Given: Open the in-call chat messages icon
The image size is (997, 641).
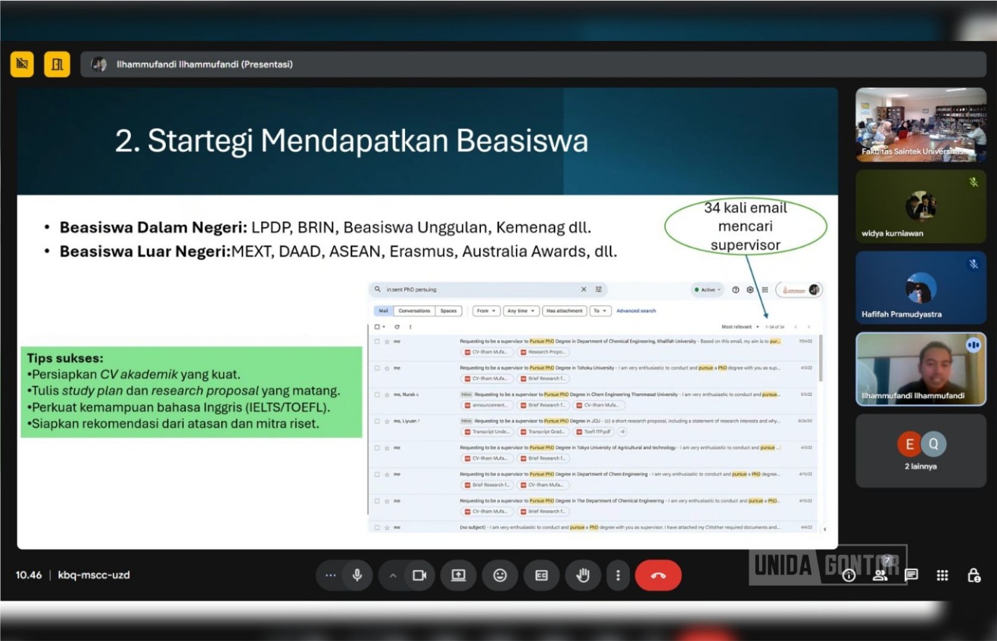Looking at the screenshot, I should point(912,575).
